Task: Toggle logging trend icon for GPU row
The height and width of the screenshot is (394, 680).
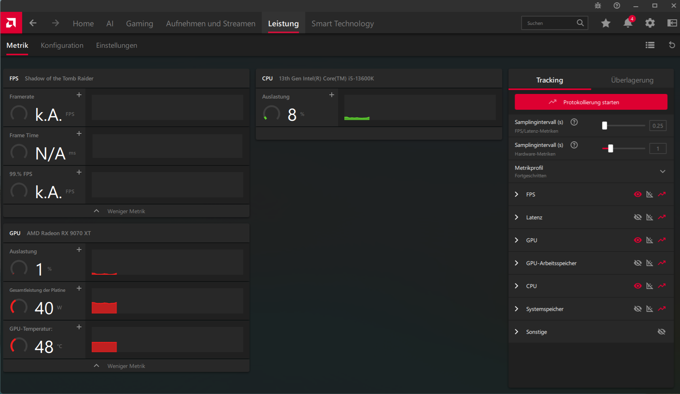Action: pos(662,240)
